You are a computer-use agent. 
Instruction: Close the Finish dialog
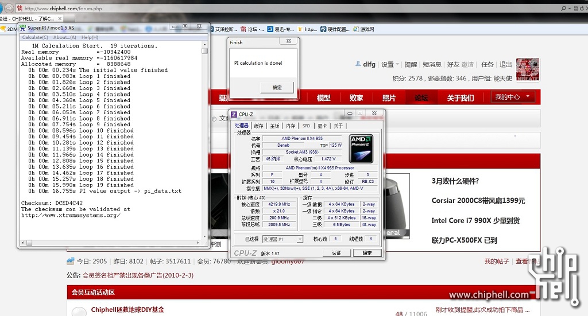288,41
